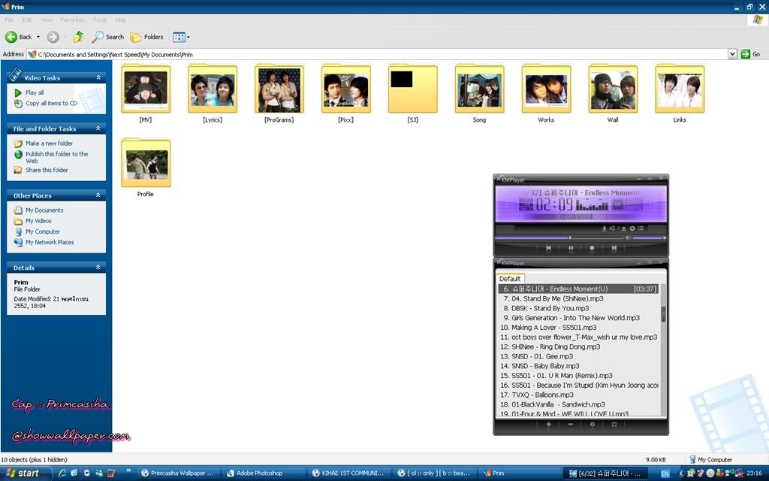Click the KMPlayer volume slider

coord(649,238)
